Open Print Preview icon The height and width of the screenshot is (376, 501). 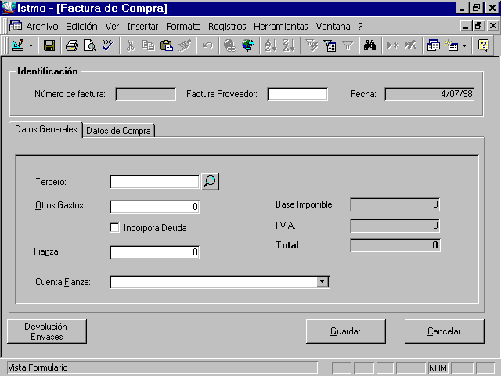(90, 45)
